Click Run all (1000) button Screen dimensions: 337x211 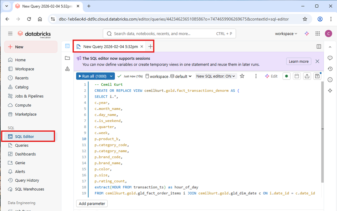[x=92, y=76]
